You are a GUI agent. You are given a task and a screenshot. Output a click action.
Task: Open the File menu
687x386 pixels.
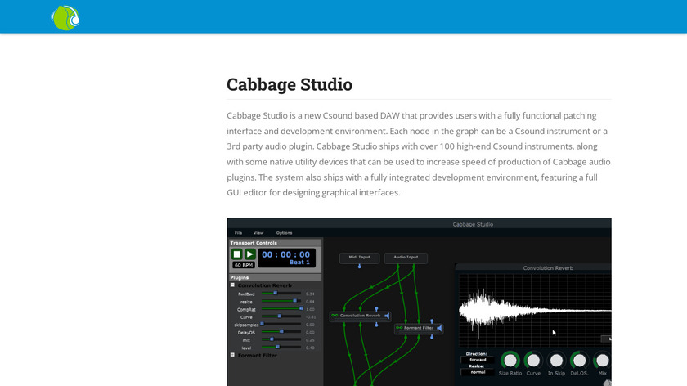coord(238,233)
